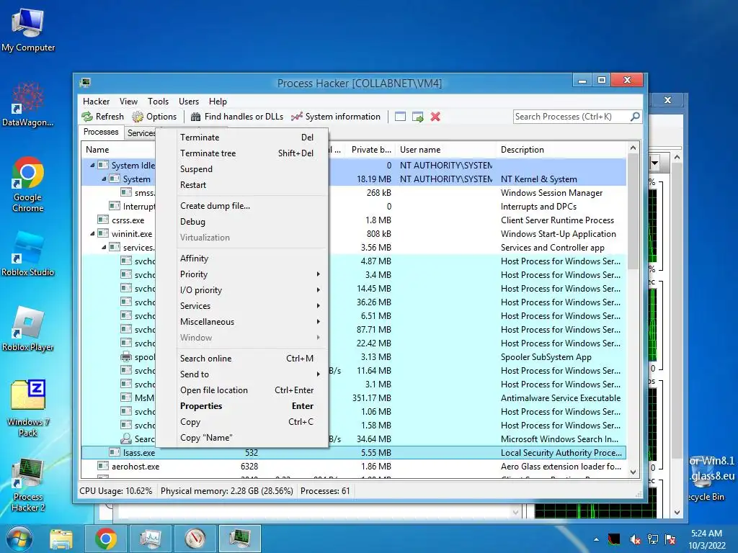This screenshot has width=738, height=553.
Task: Click Find handles or DLLs binoculars icon
Action: click(196, 117)
